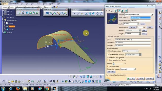Screen dimensions: 162x91
Task: Click the Fit All In icon
Action: (66, 81)
